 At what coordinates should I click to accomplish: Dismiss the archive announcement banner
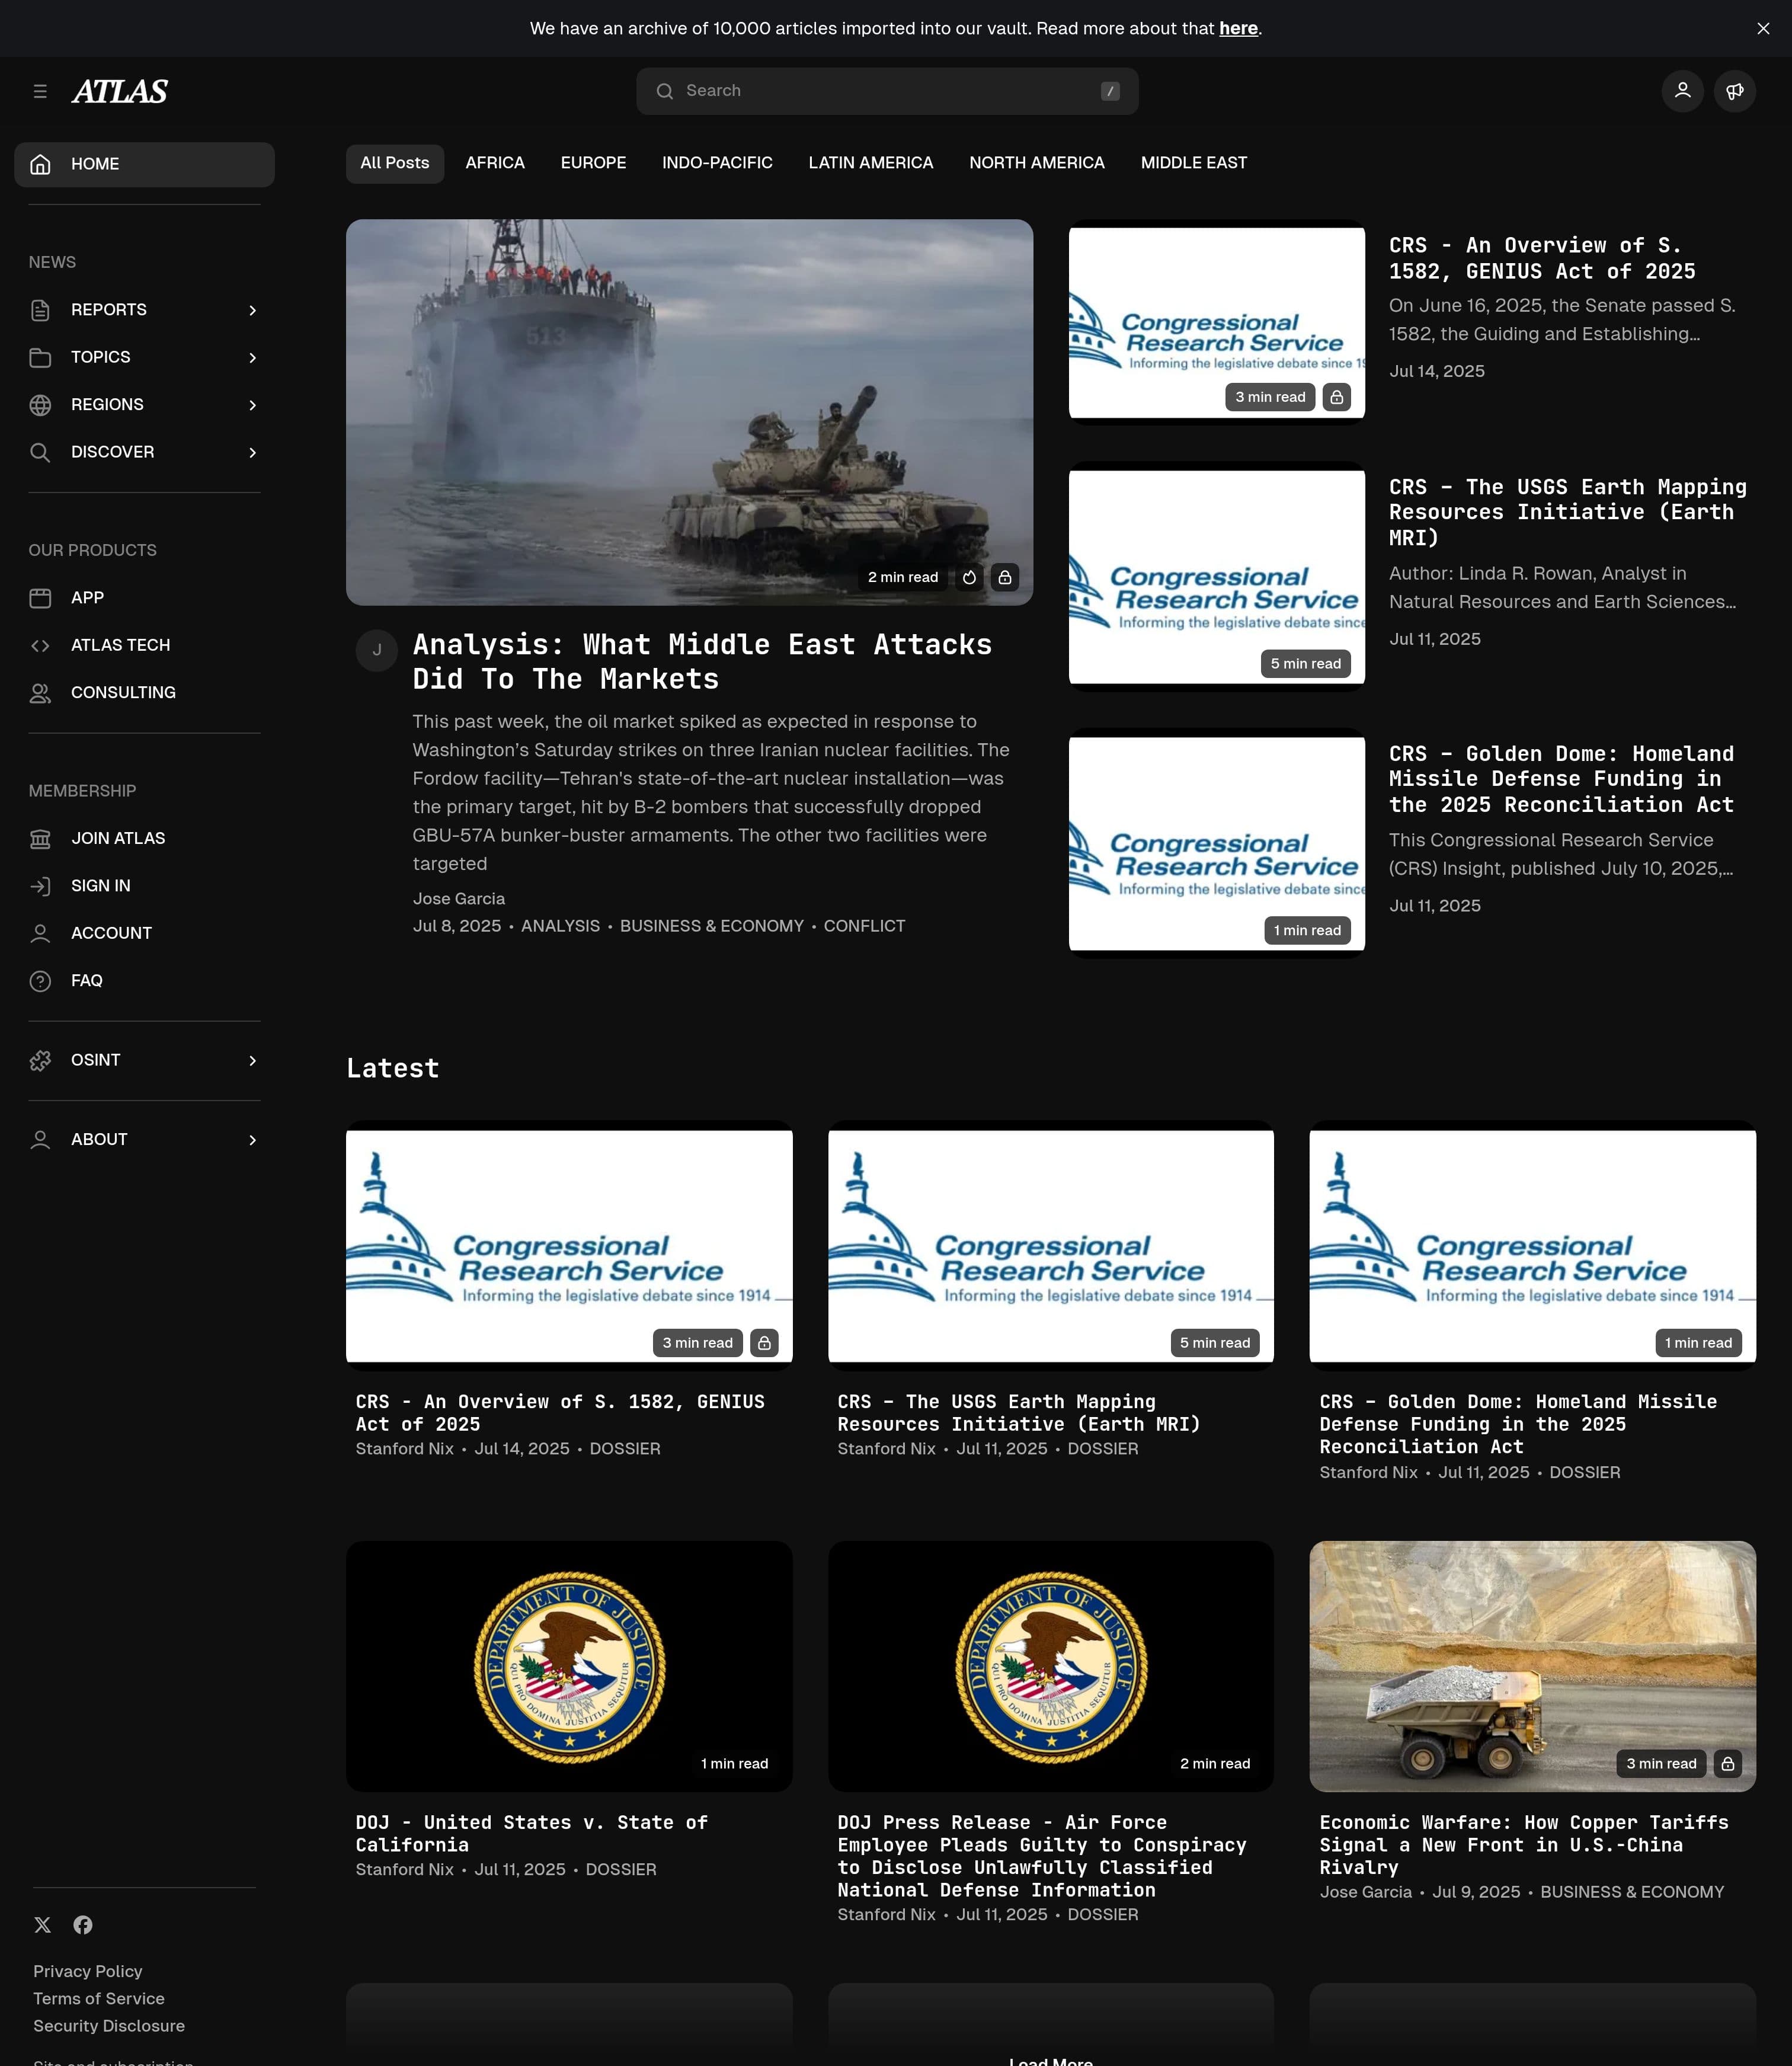tap(1763, 29)
